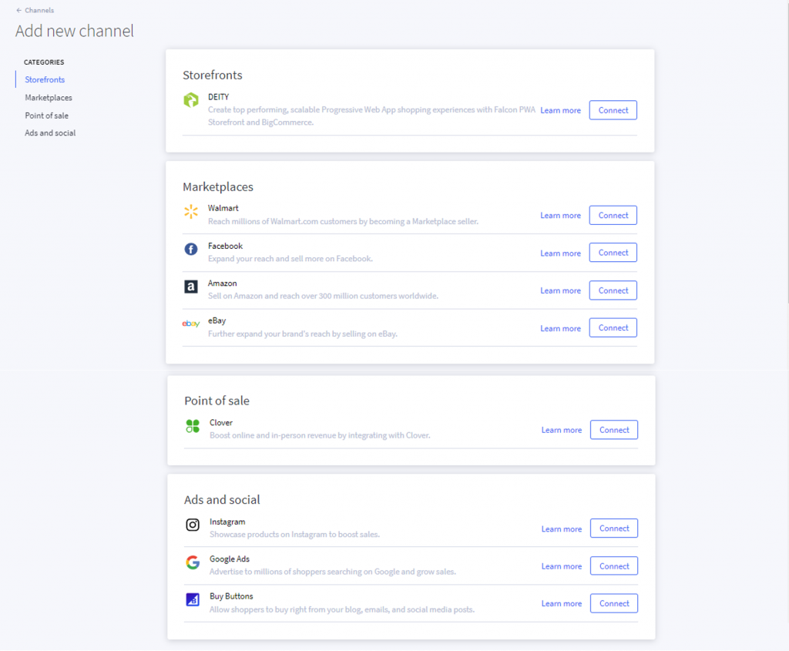Click the Walmart spark icon
This screenshot has width=789, height=651.
click(x=191, y=211)
